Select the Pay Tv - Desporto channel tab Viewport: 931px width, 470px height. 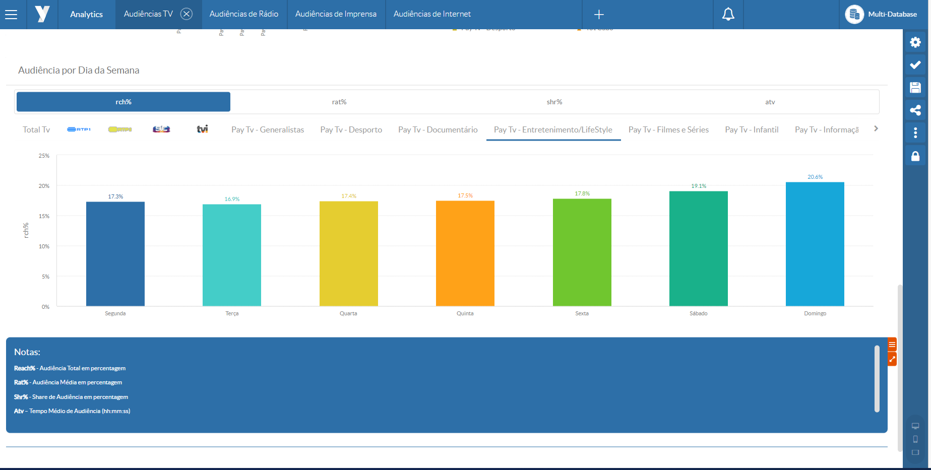(351, 130)
